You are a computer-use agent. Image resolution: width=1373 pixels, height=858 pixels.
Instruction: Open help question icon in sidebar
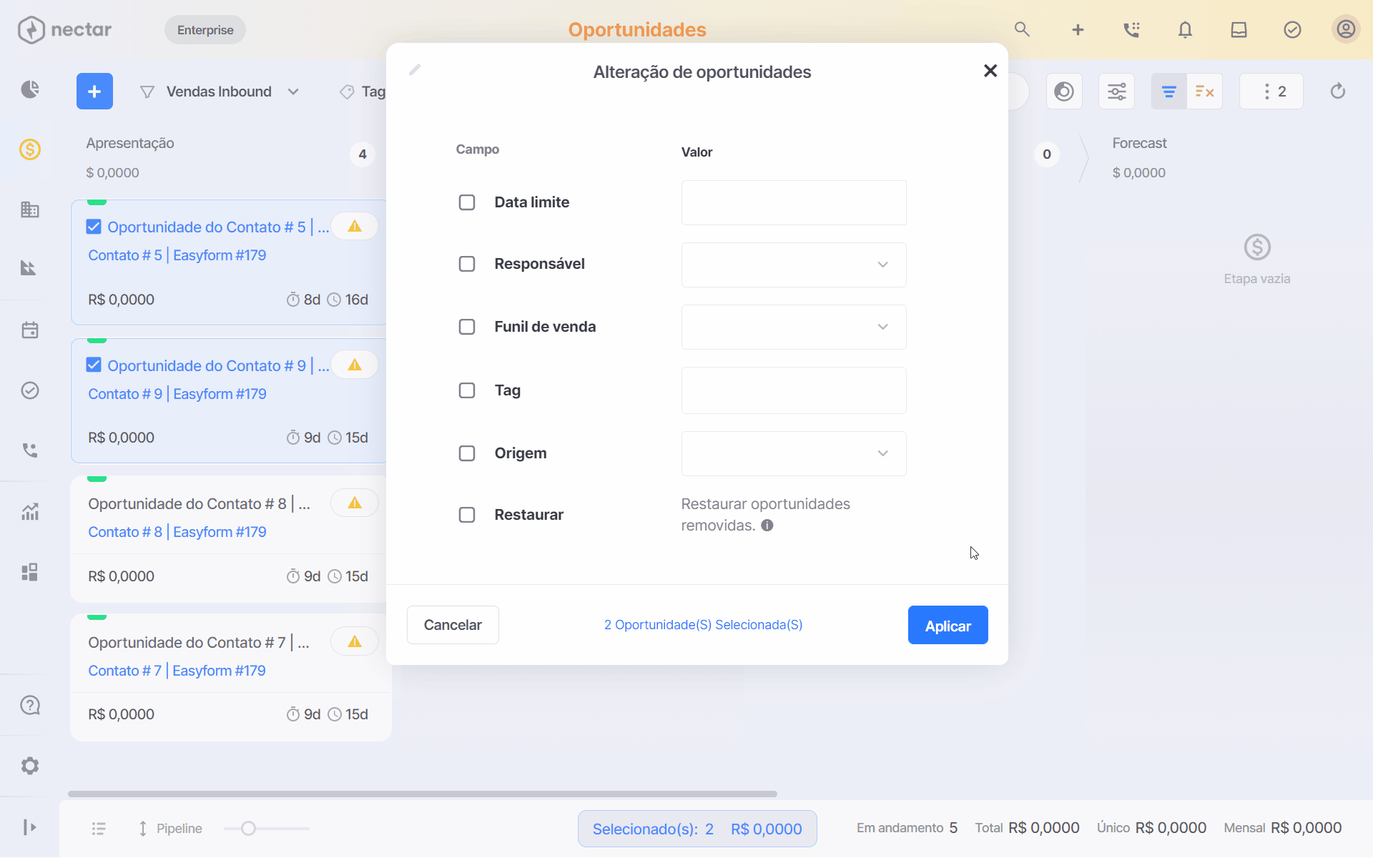pos(30,706)
